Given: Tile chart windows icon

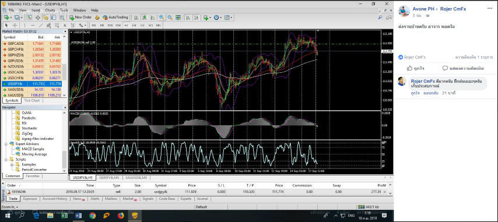Looking at the screenshot, I should pos(178,17).
